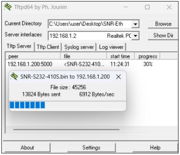Open the Log viewer tab
This screenshot has height=155, width=180.
coord(111,47)
